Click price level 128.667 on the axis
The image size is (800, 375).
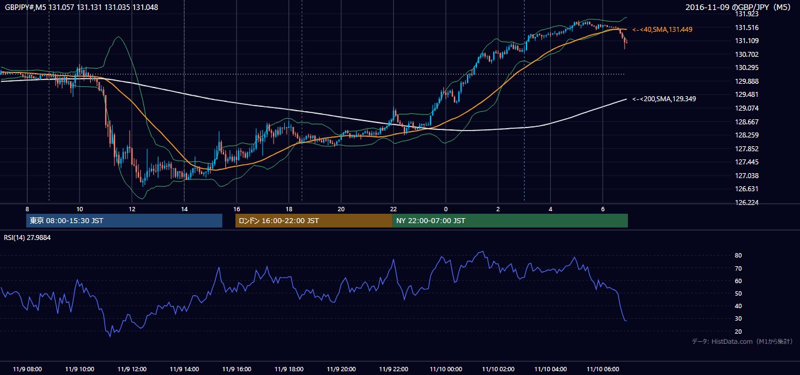tap(747, 122)
